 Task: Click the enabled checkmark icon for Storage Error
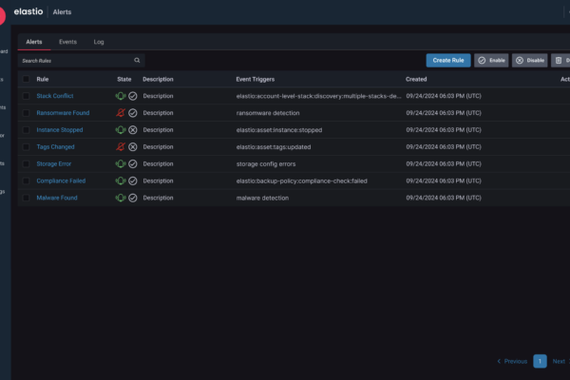point(133,163)
